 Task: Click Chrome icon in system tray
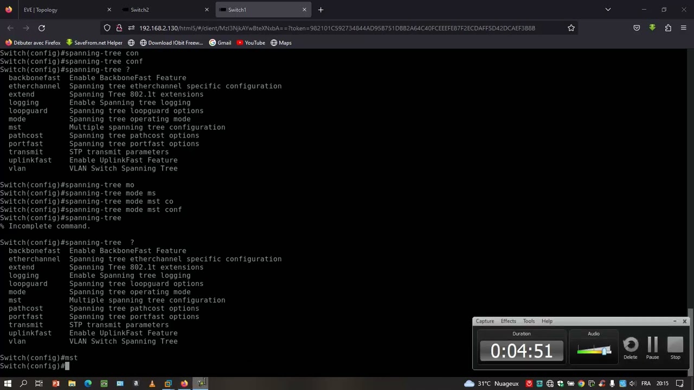pyautogui.click(x=581, y=383)
